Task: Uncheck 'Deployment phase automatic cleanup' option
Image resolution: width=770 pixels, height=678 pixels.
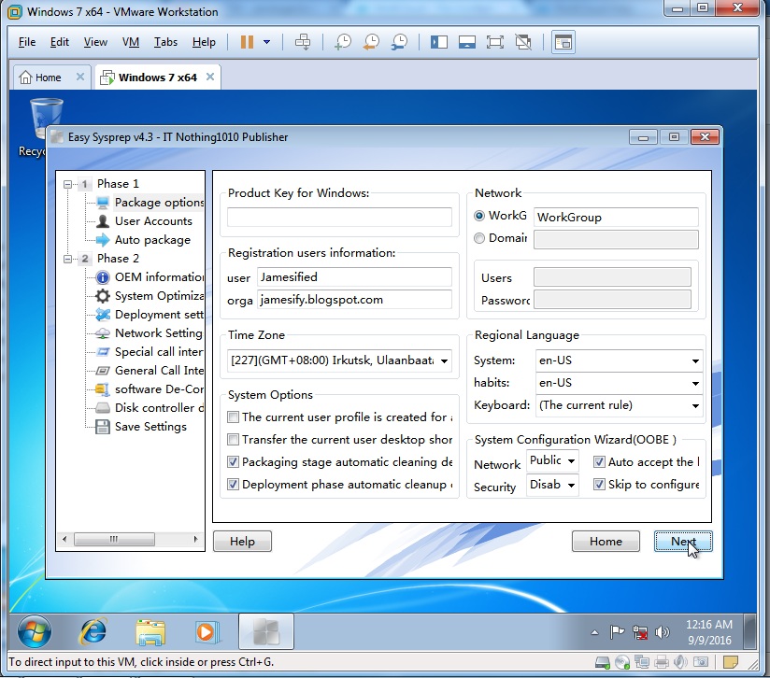Action: 234,485
